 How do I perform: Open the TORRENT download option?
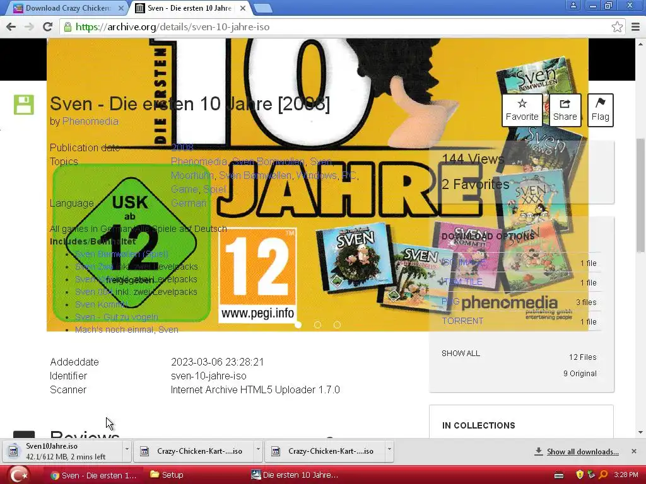[462, 321]
